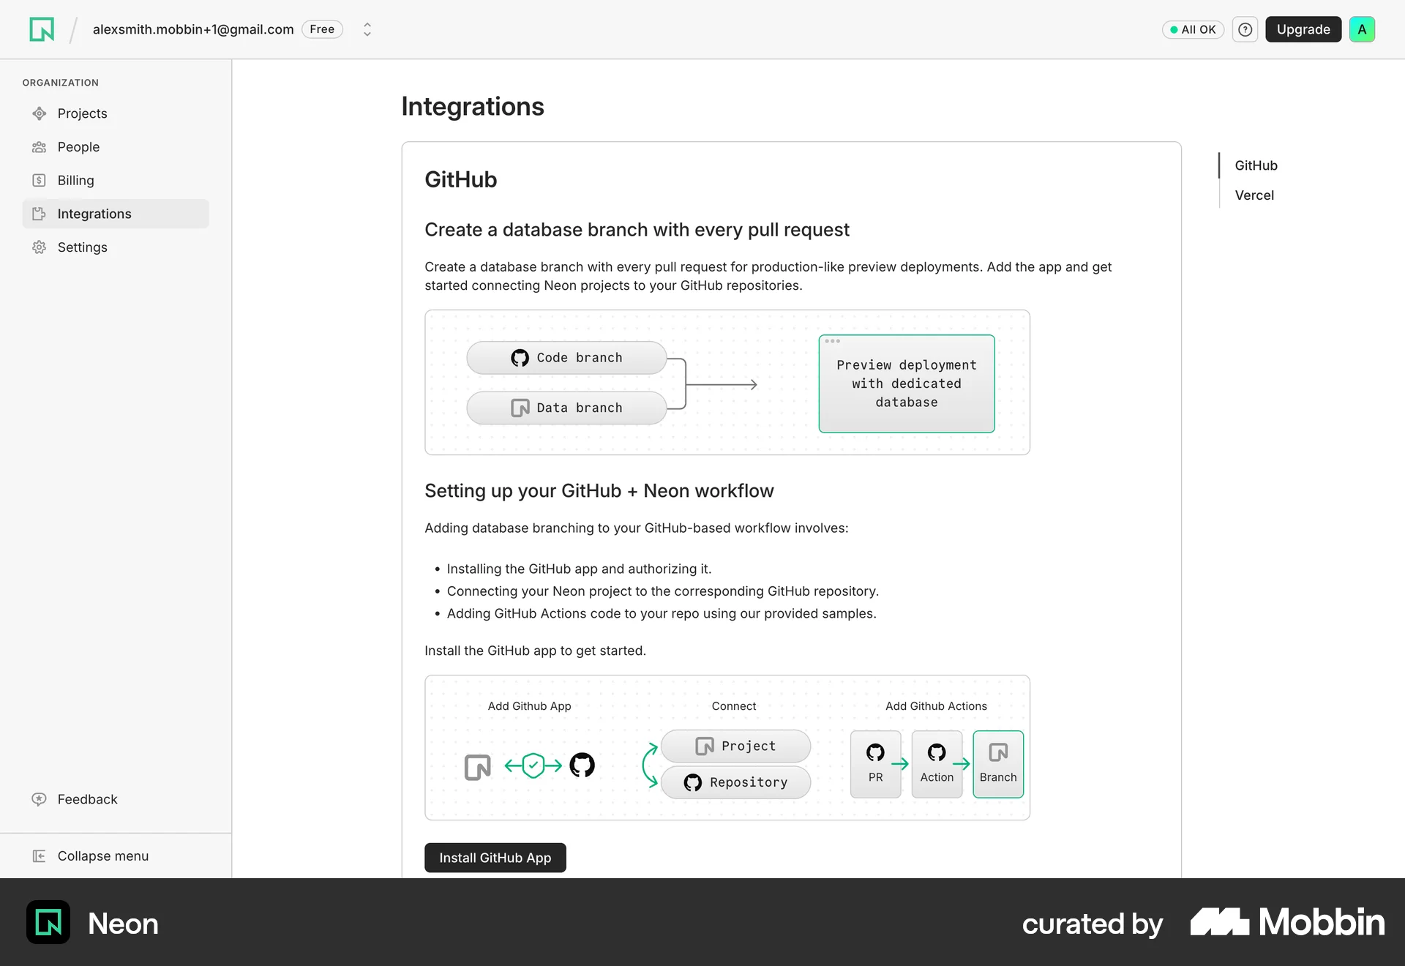Click the 'Add Github App' diagram label
This screenshot has height=966, width=1405.
[x=529, y=706]
